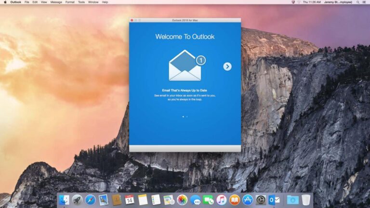Open FaceTime green icon in Dock
The width and height of the screenshot is (370, 208).
tap(208, 200)
